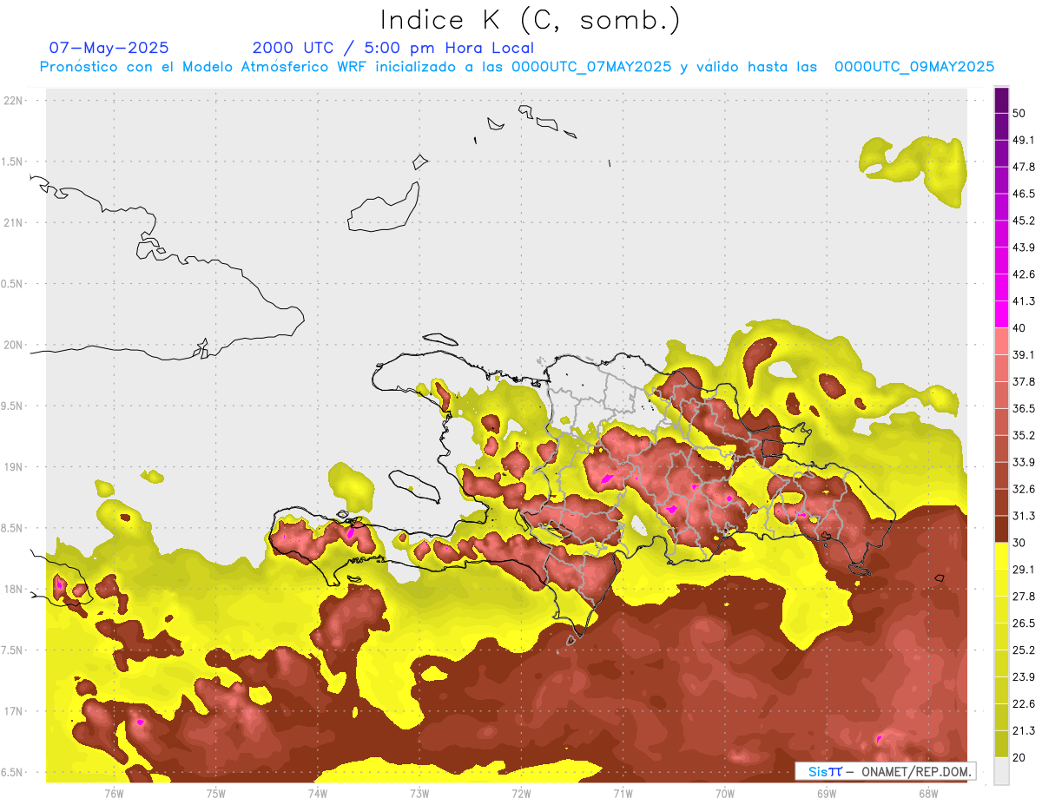Select the '74W' longitude label
Screen dimensions: 1042x805
[318, 793]
